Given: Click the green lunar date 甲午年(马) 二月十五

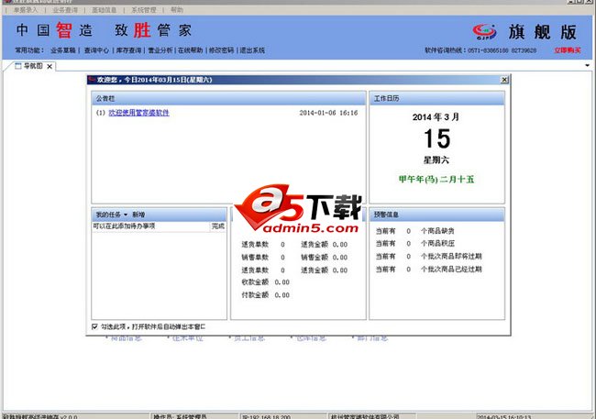Looking at the screenshot, I should (x=436, y=179).
